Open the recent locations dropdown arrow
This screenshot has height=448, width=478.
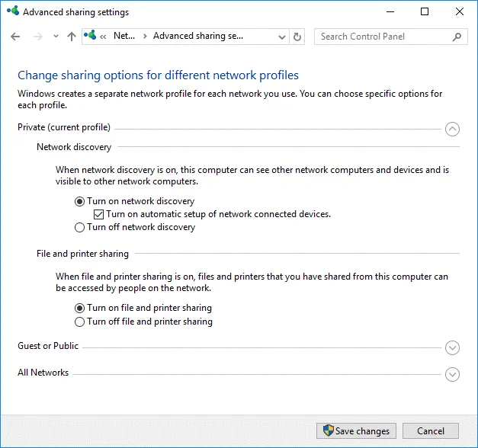(56, 37)
